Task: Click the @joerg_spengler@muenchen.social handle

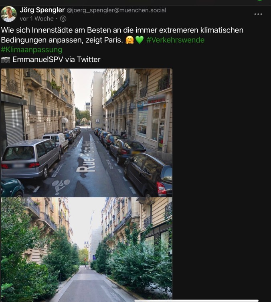Action: click(x=116, y=10)
